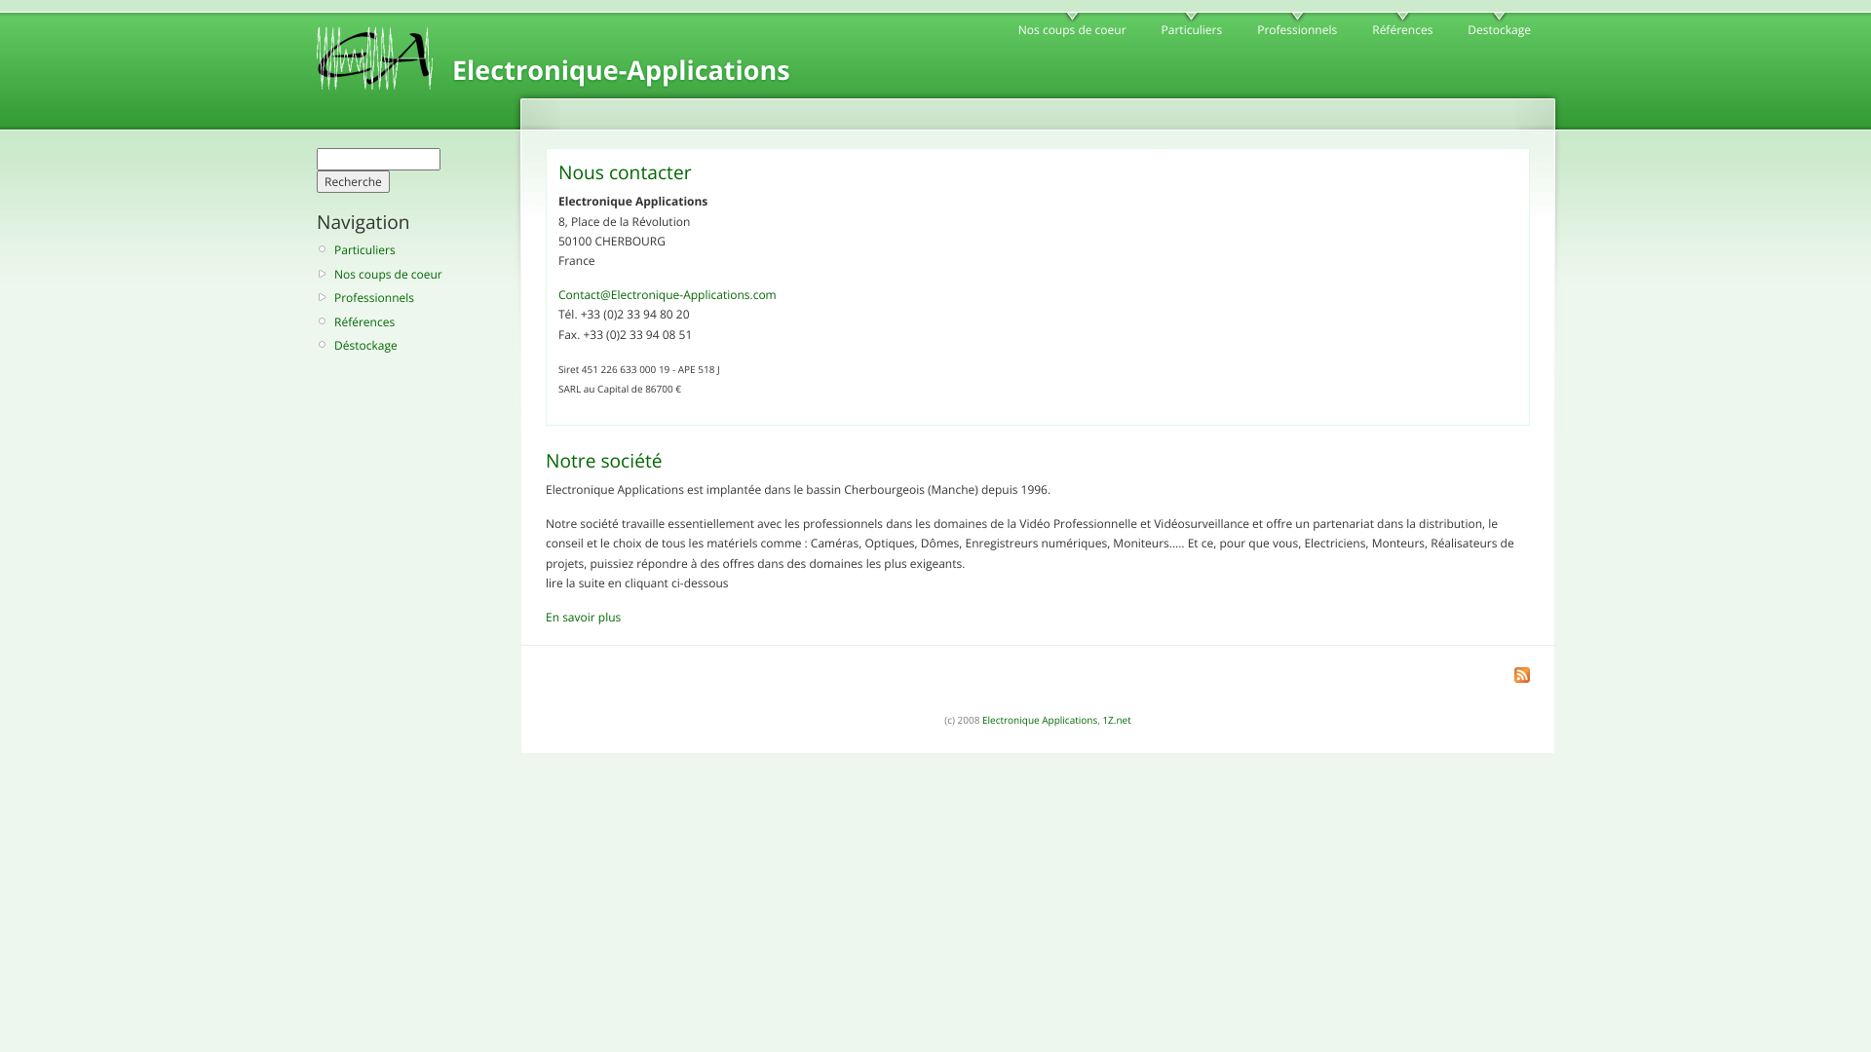The height and width of the screenshot is (1052, 1871).
Task: Click the Tél. +33 (0)2 33 94 80 20 text
Action: point(624,315)
